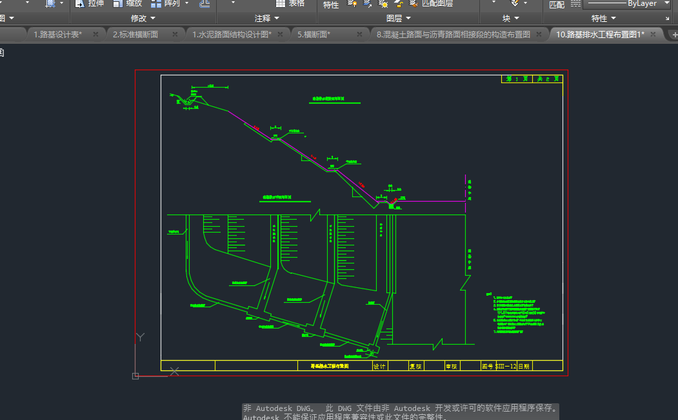Open the array tool dropdown arrow

[x=187, y=3]
